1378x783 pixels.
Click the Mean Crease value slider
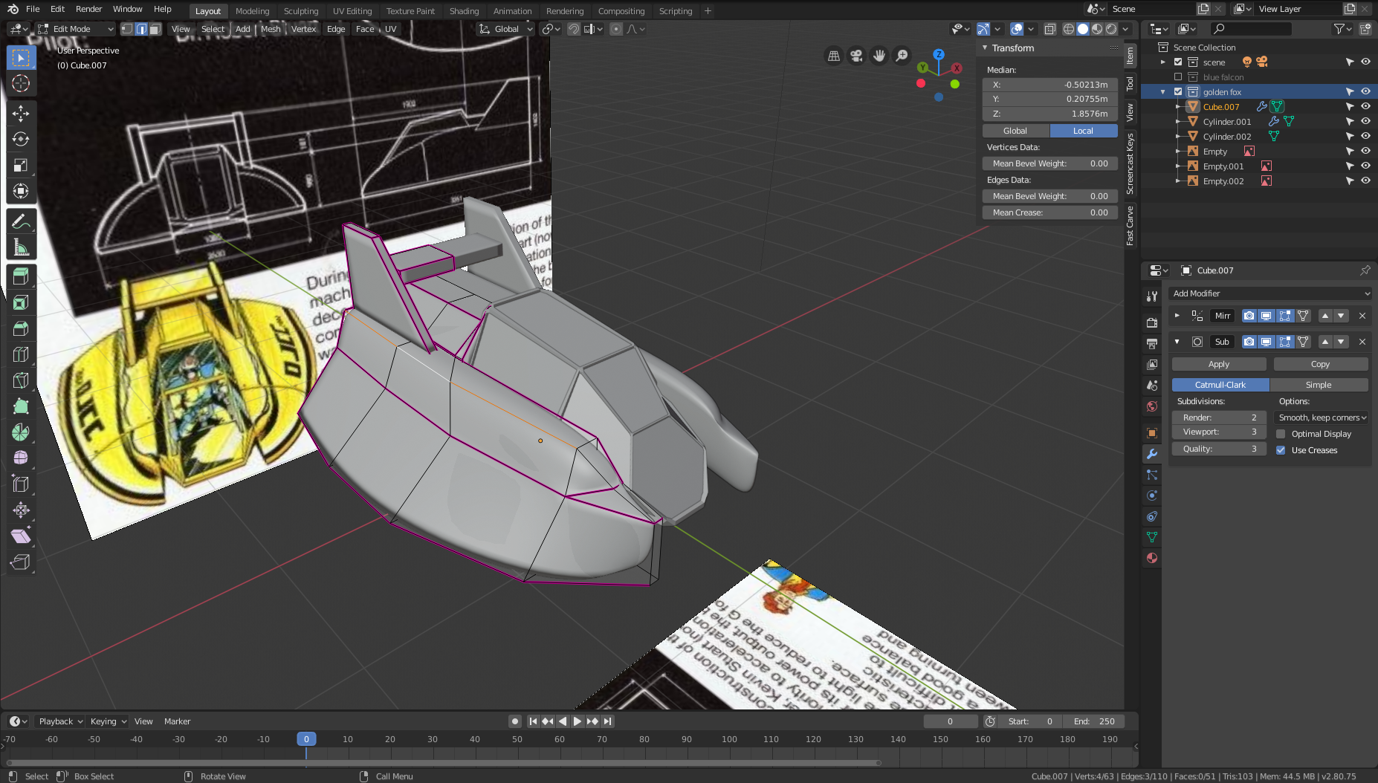coord(1050,212)
